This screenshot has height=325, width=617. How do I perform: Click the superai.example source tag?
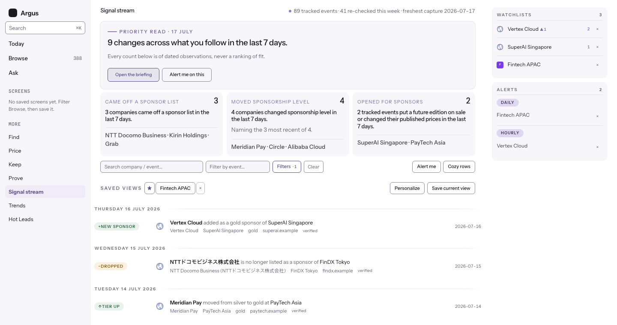click(x=280, y=231)
